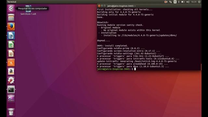Click the 'bbswitch:' line in terminal
The width and height of the screenshot is (208, 117).
[x=103, y=22]
